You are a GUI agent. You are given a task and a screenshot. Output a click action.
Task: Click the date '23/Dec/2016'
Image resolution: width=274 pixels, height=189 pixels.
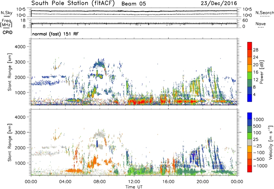pyautogui.click(x=219, y=3)
